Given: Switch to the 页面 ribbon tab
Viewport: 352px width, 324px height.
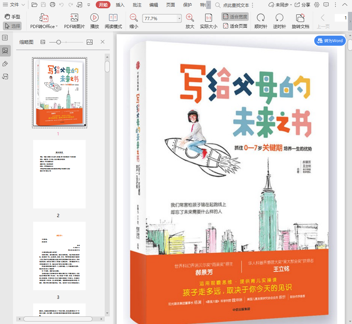Looking at the screenshot, I should click(x=170, y=5).
